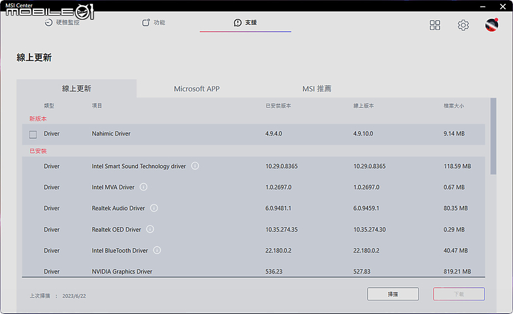This screenshot has height=314, width=513.
Task: Minimize the MSI Center window
Action: click(482, 7)
